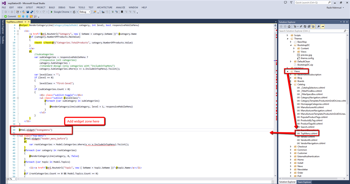Toggle Preview Selected Items icon
The image size is (350, 184).
[323, 27]
